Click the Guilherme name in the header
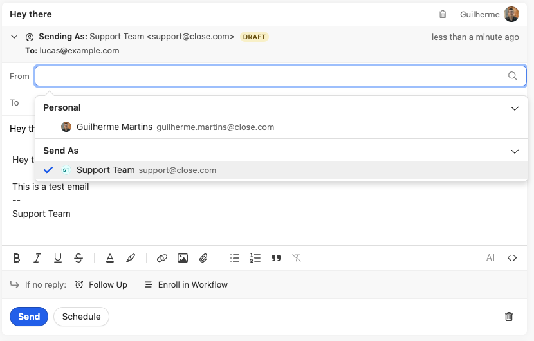This screenshot has height=341, width=534. (479, 14)
